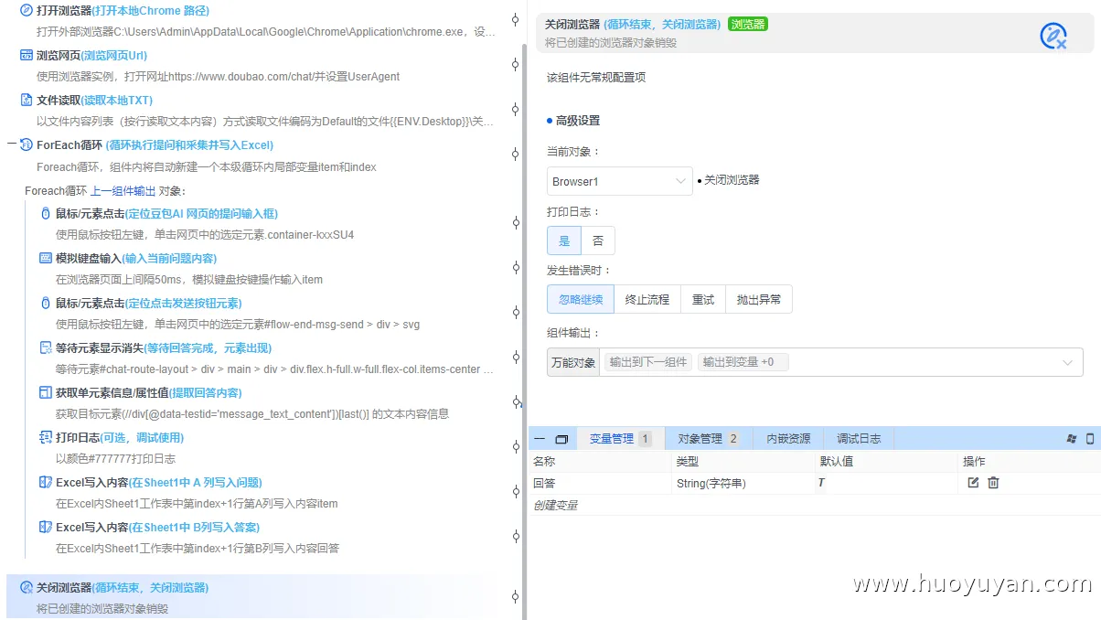Click description mentioning #flow-end-msg-send
This screenshot has height=620, width=1101.
(238, 324)
